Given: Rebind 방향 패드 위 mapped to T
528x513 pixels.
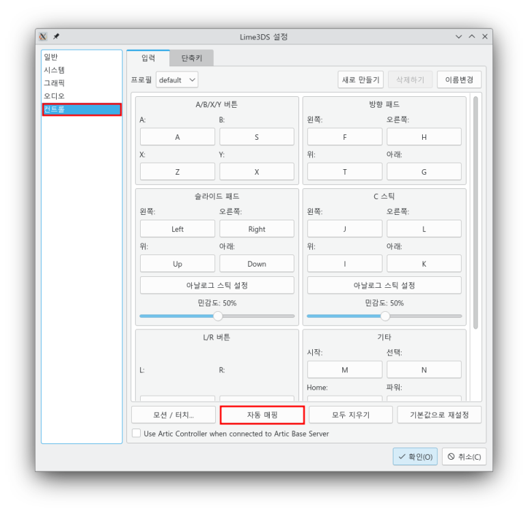Looking at the screenshot, I should tap(345, 171).
